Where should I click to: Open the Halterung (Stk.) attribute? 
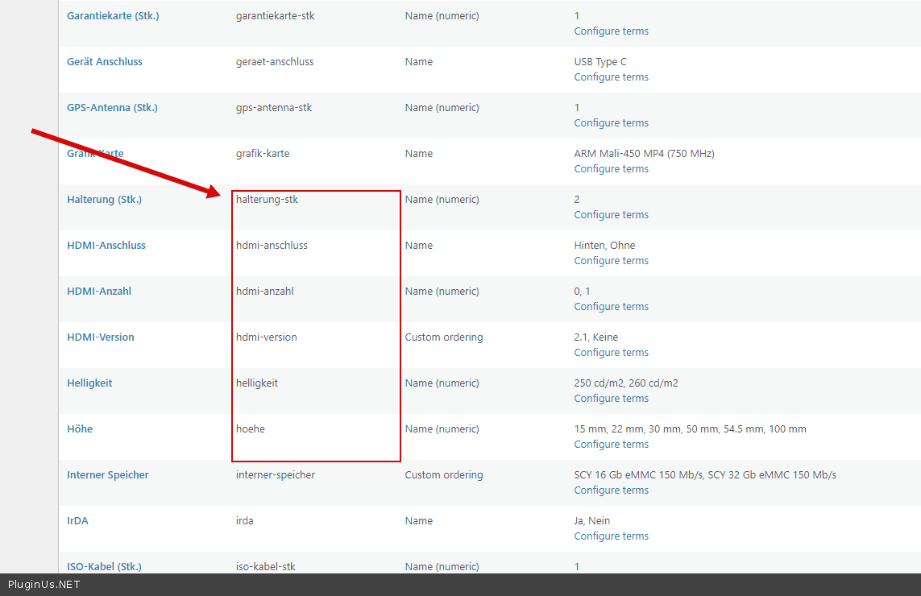104,200
